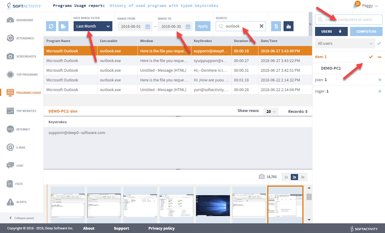385x233 pixels.
Task: Toggle the checkmark for user don
Action: [371, 57]
